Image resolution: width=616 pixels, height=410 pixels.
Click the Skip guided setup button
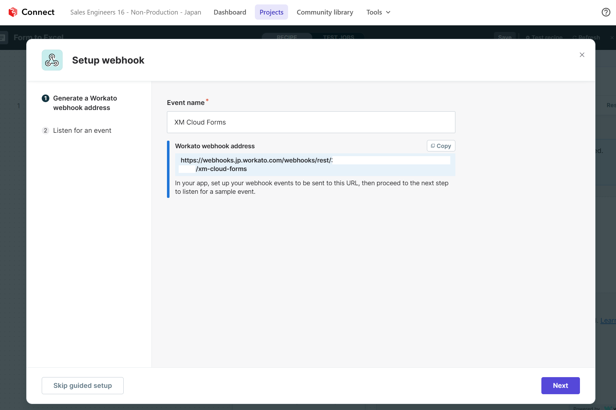click(x=83, y=385)
